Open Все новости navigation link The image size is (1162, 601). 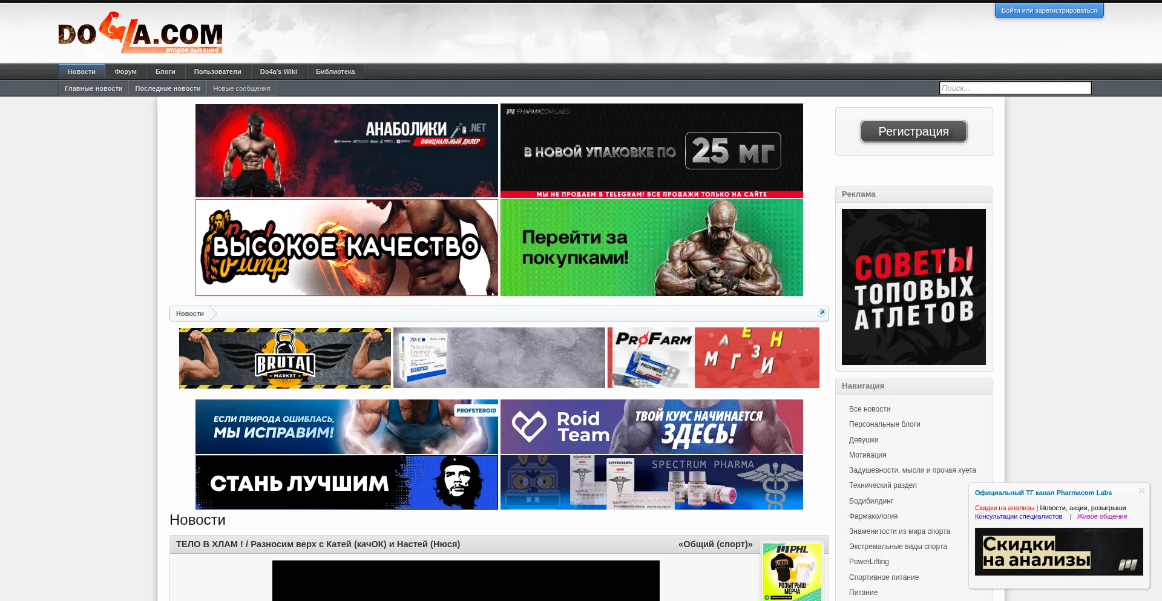[x=870, y=409]
